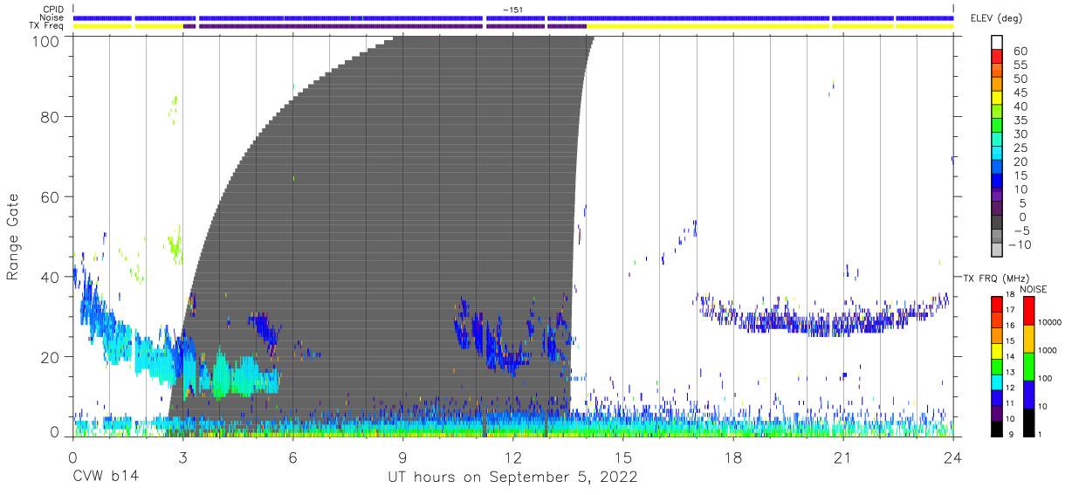The width and height of the screenshot is (1072, 495).
Task: Click the "21" UT hour tick label
Action: click(842, 456)
